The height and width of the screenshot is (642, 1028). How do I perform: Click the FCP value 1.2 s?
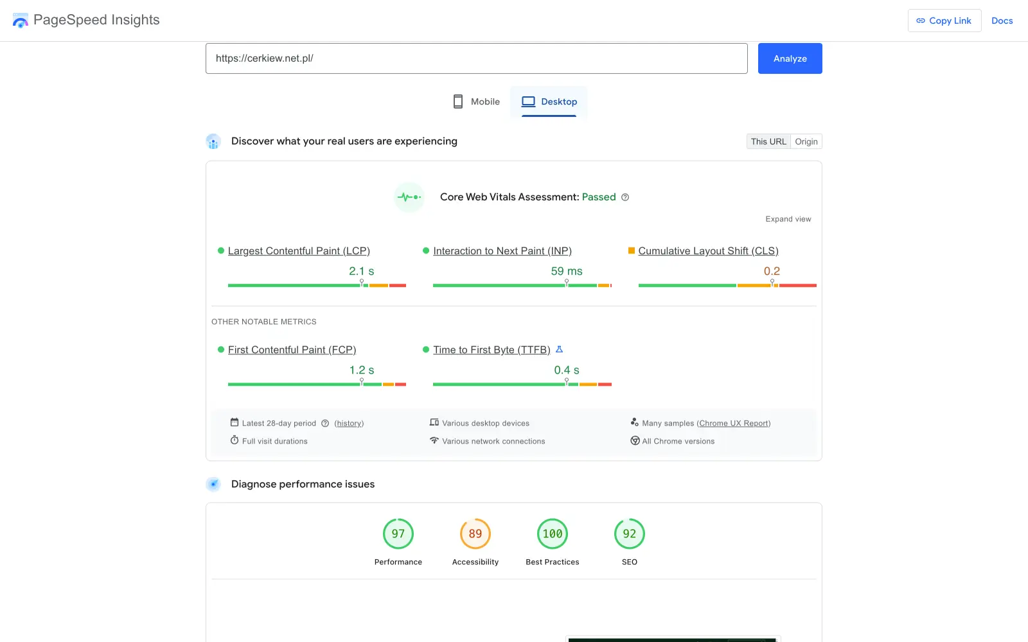[x=362, y=370]
